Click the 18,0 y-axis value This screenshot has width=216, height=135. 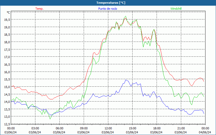[x=7, y=42]
